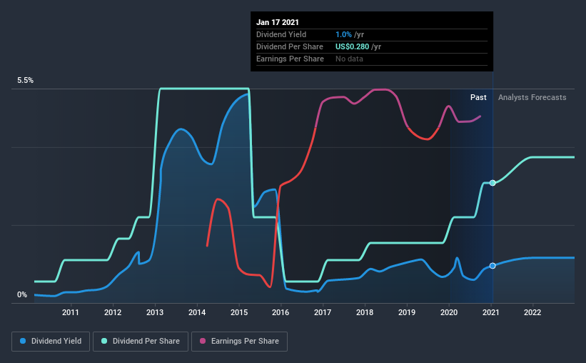Image resolution: width=586 pixels, height=363 pixels.
Task: Click the 2012 x-axis year label
Action: pos(113,312)
